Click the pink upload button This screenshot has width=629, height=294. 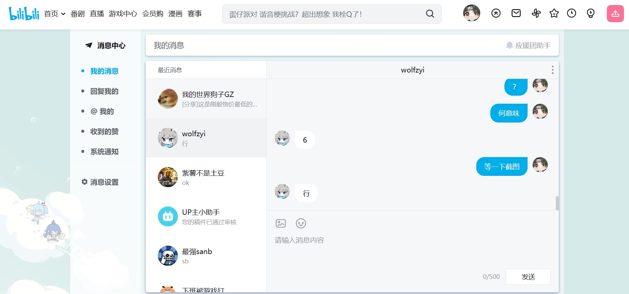point(615,13)
